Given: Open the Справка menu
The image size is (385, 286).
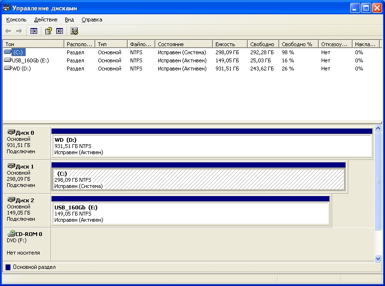Looking at the screenshot, I should (92, 20).
